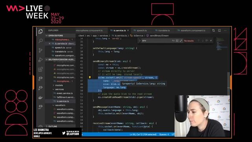Click 'app' breadcrumb segment
The image size is (252, 142).
pos(94,35)
